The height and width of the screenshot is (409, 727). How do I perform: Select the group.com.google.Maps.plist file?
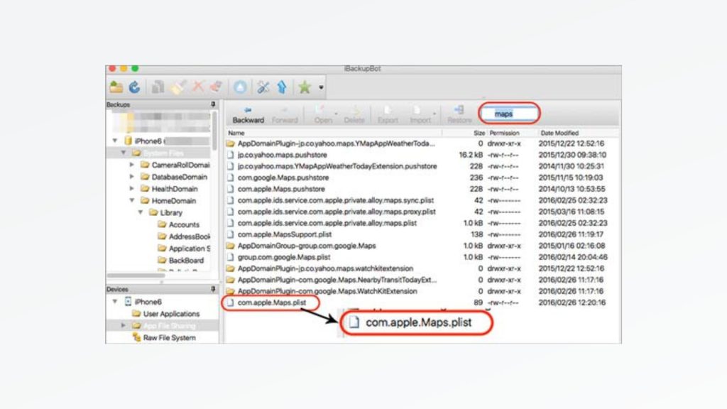coord(422,257)
